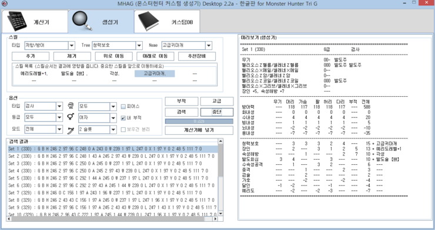Click the calculator icon on first tab
The height and width of the screenshot is (230, 435).
point(16,21)
